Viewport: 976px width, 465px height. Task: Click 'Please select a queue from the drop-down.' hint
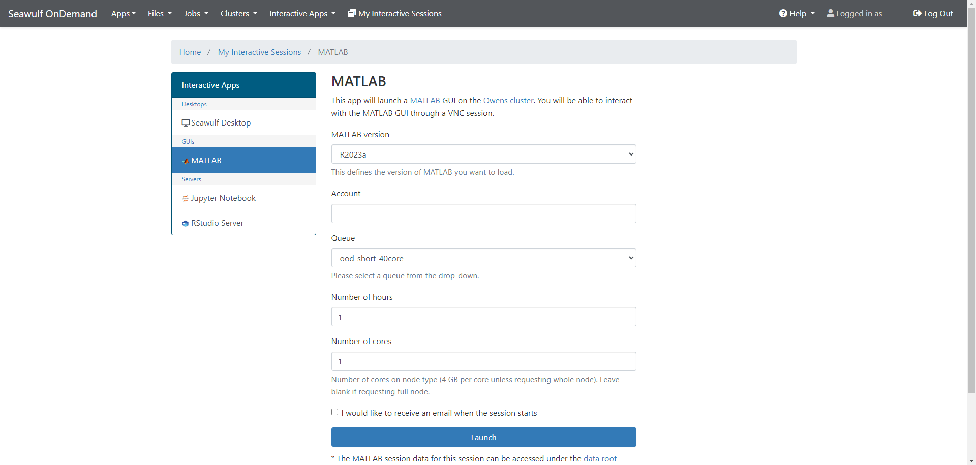405,275
